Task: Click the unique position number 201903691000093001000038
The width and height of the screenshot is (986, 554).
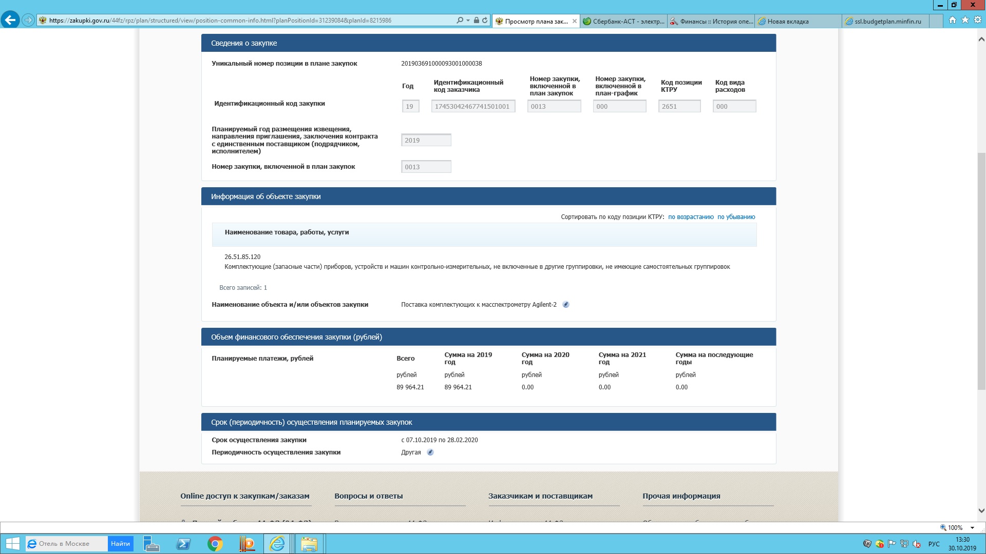Action: tap(442, 64)
